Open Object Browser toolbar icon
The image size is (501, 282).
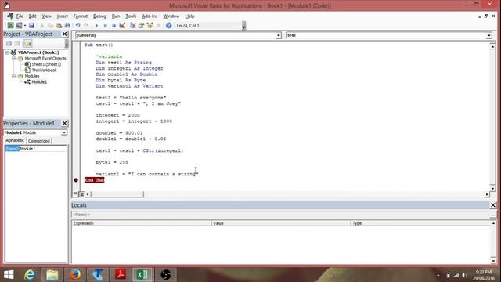150,25
